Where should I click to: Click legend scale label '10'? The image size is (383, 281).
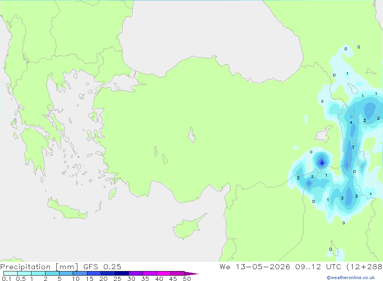(x=76, y=279)
